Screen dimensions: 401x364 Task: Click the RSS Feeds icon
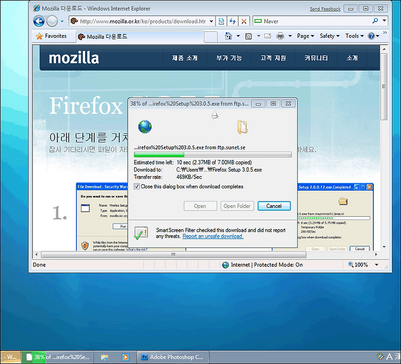tap(248, 36)
